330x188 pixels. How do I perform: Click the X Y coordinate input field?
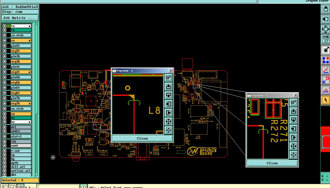point(58,187)
